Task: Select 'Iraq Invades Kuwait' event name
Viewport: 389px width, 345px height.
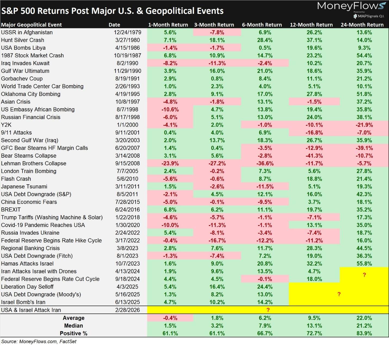Action: pos(25,63)
